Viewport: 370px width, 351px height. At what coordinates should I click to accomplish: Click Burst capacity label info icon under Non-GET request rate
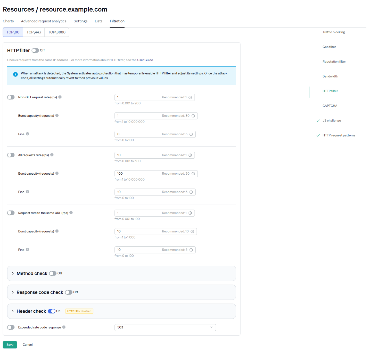click(57, 115)
